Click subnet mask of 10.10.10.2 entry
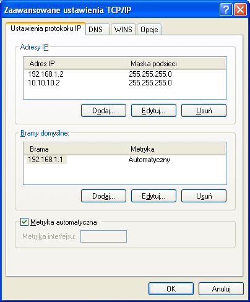Image resolution: width=250 pixels, height=302 pixels. [150, 83]
